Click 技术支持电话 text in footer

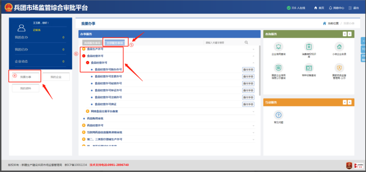(109, 165)
